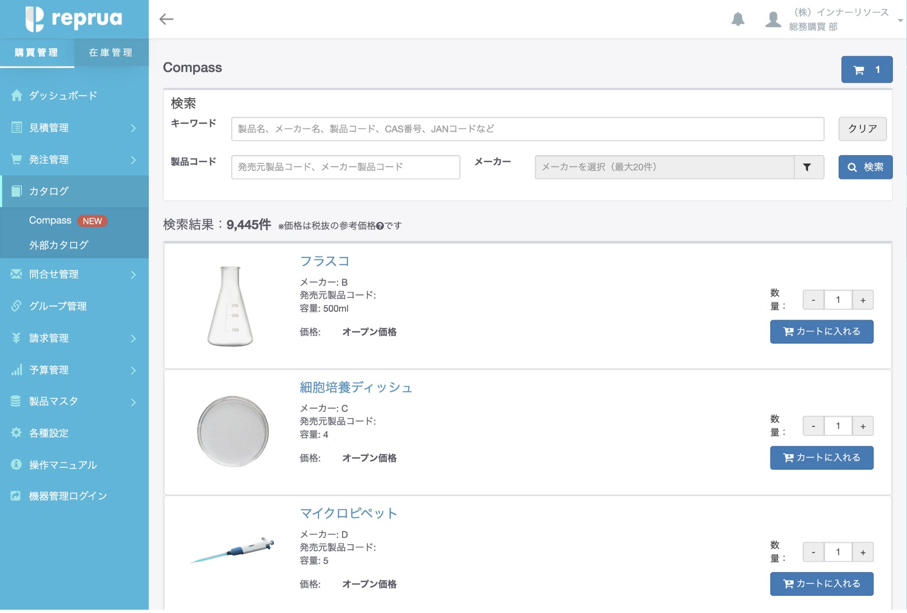Screen dimensions: 907x613
Task: Switch to the 在庫管理 tab
Action: click(111, 52)
